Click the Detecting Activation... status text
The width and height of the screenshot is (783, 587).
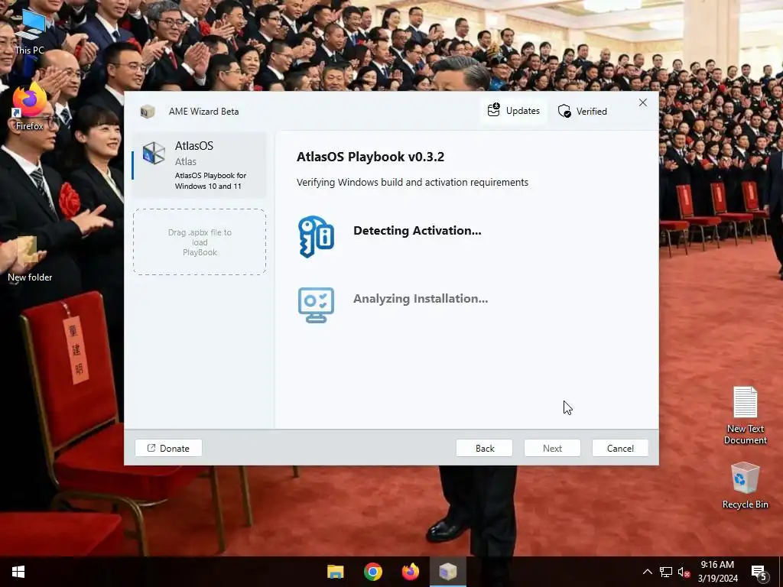(x=417, y=231)
